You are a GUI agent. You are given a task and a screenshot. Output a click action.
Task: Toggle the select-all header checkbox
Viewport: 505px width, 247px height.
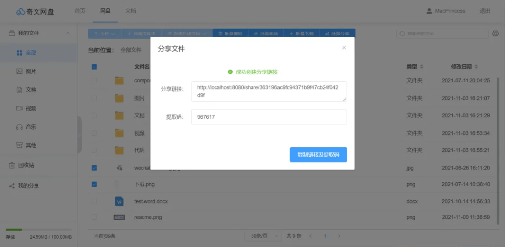pyautogui.click(x=94, y=67)
